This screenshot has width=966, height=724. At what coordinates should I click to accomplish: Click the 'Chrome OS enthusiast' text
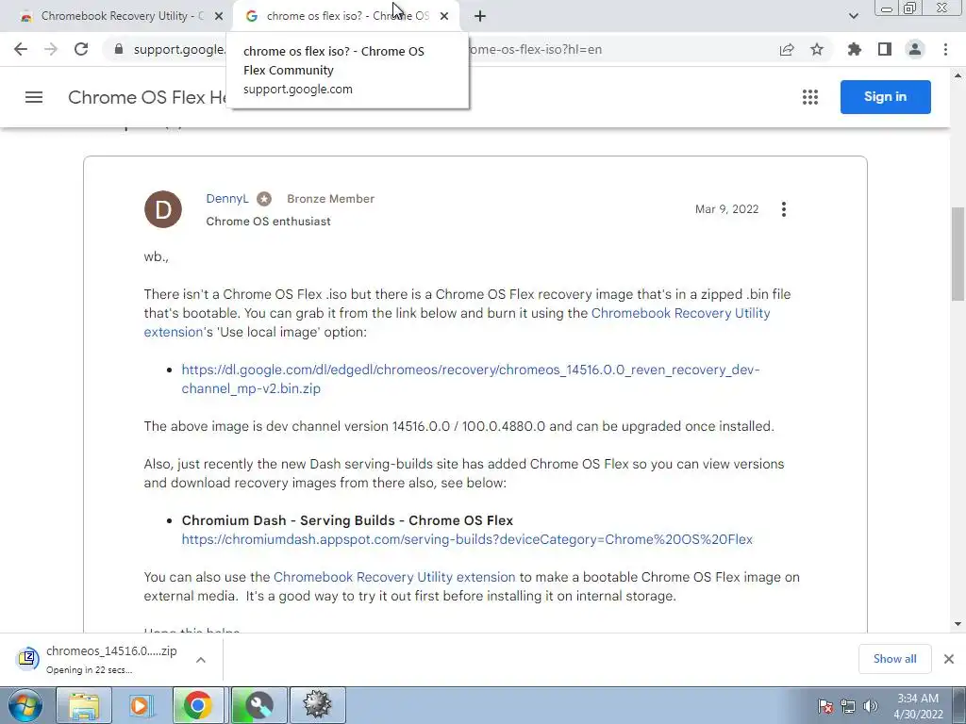(268, 221)
